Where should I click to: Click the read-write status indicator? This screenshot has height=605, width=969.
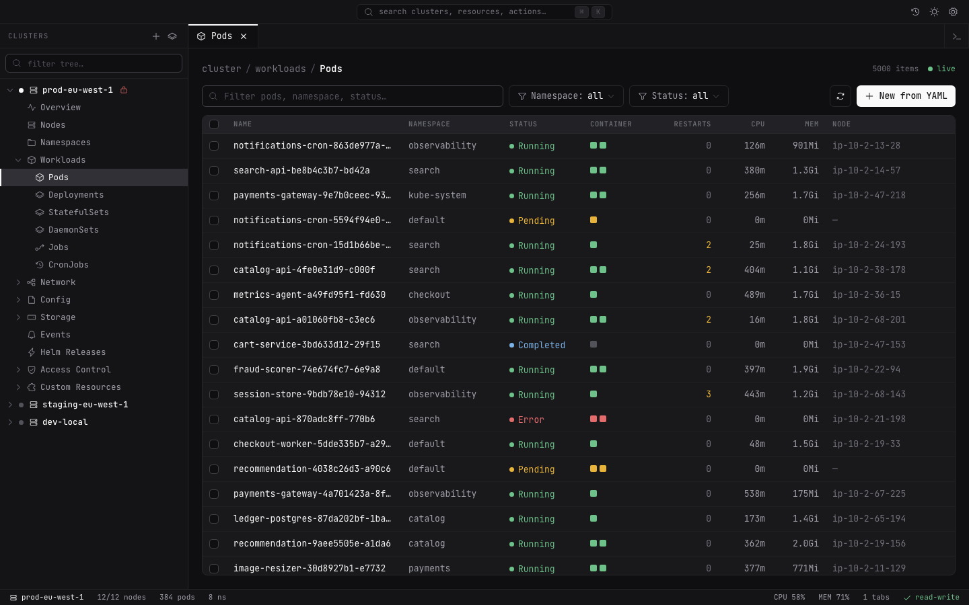tap(931, 597)
